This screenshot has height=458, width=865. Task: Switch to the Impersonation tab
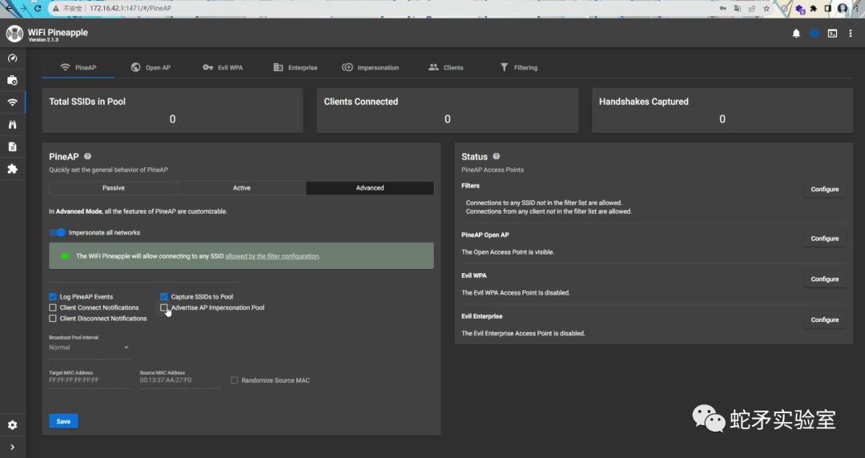[370, 67]
